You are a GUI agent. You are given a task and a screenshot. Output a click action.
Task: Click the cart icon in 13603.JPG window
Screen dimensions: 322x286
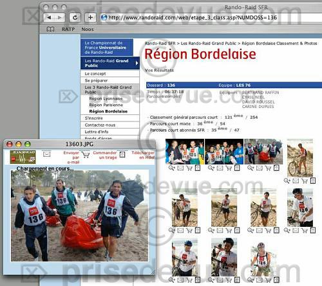pyautogui.click(x=86, y=154)
